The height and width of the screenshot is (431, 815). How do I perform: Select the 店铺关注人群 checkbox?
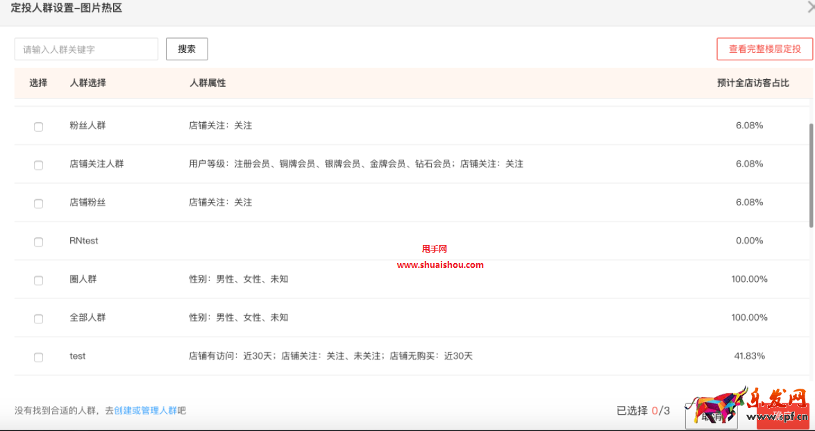[38, 164]
